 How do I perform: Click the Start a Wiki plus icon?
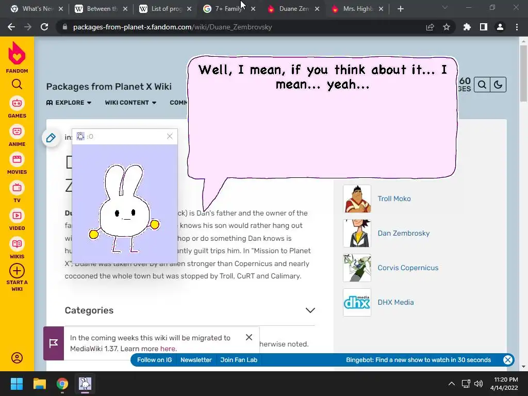[x=17, y=271]
